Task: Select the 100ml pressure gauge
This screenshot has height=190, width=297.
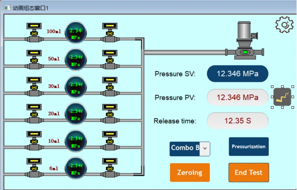Action: (76, 32)
